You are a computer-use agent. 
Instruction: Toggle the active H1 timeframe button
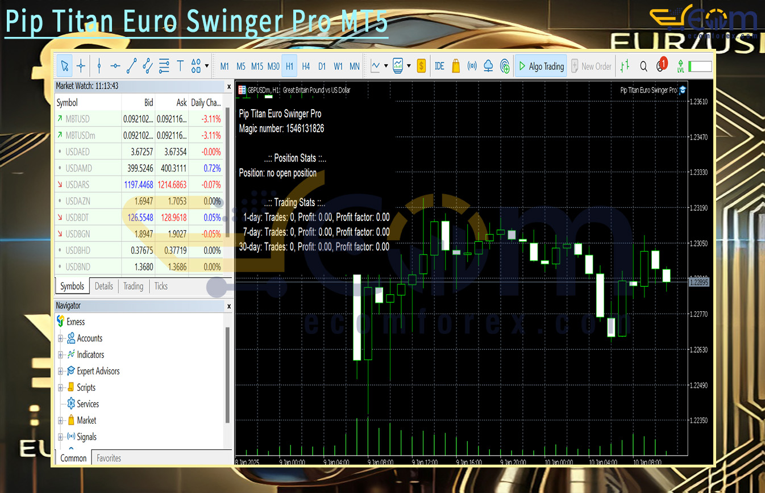point(290,66)
